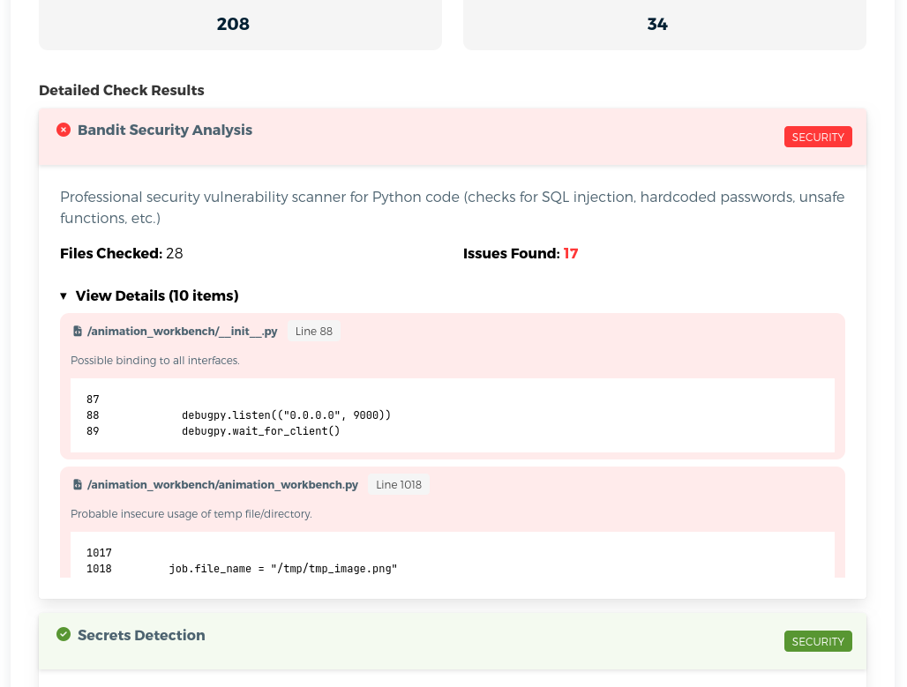Click the Bandit Security Analysis header title

[x=165, y=130]
